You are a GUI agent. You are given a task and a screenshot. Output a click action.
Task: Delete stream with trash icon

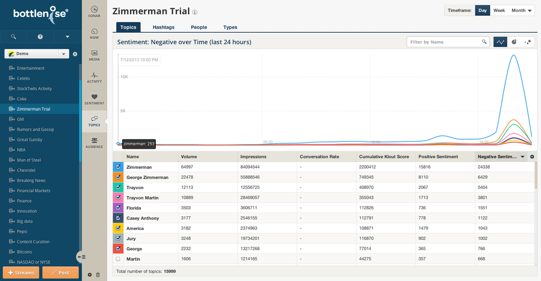[x=98, y=275]
